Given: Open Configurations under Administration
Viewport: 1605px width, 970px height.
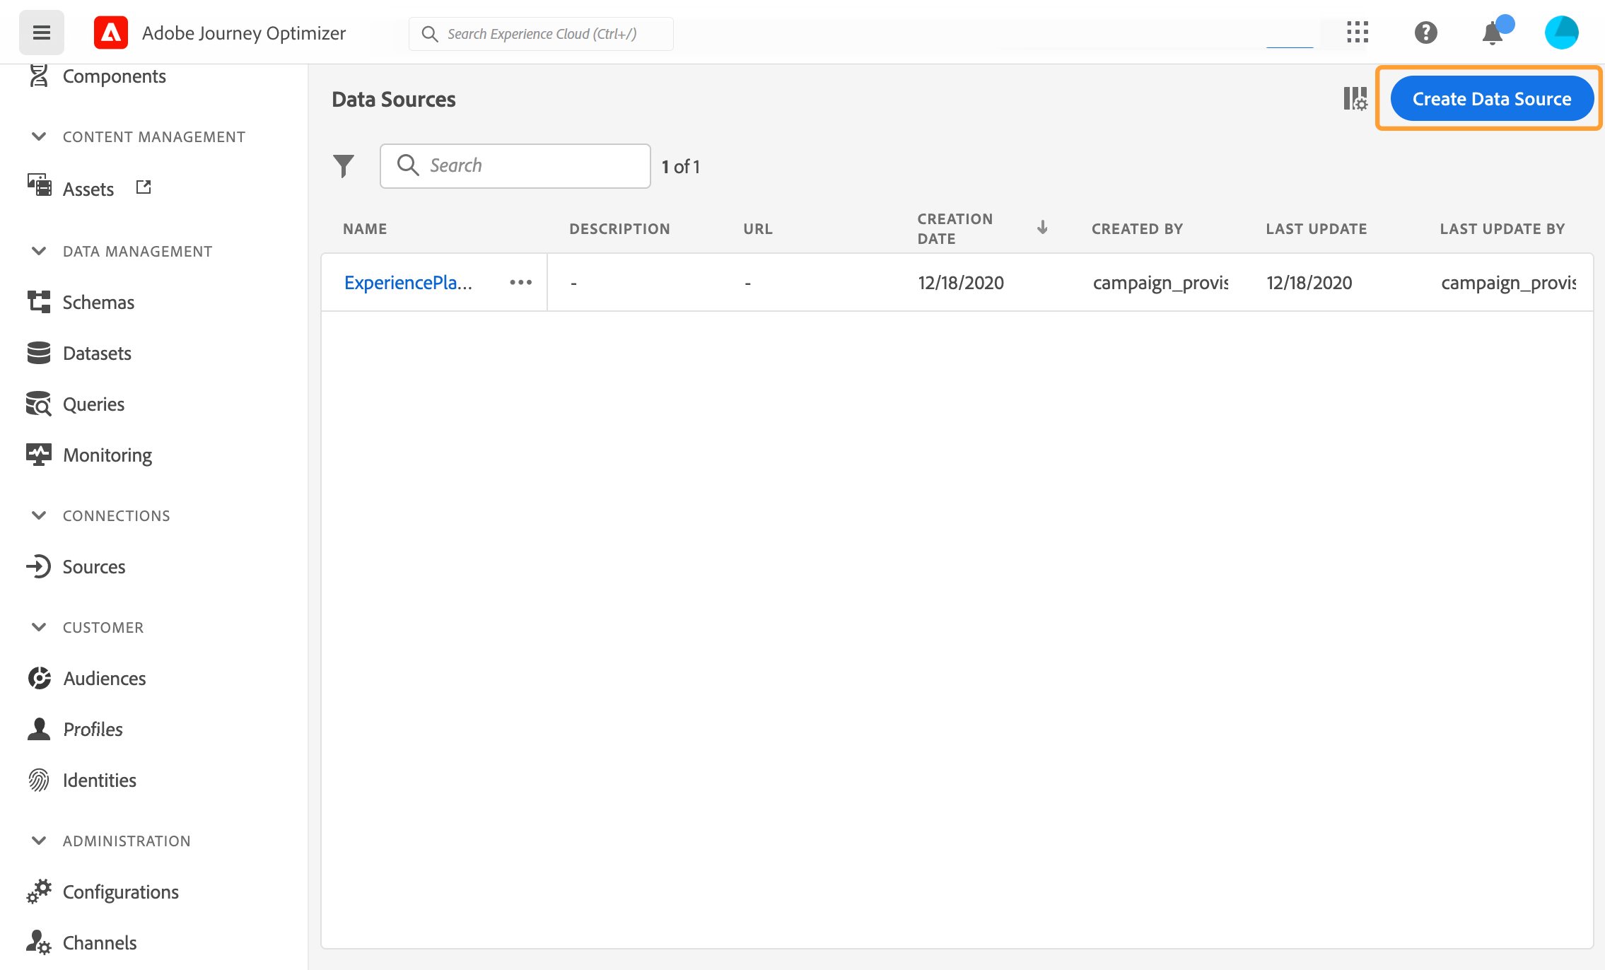Looking at the screenshot, I should point(120,892).
